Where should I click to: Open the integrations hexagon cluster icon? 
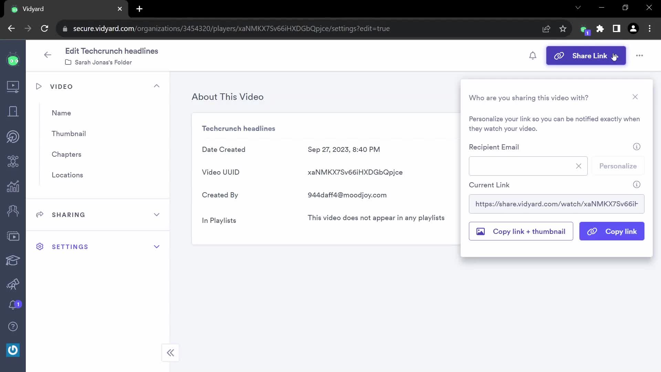coord(13,161)
